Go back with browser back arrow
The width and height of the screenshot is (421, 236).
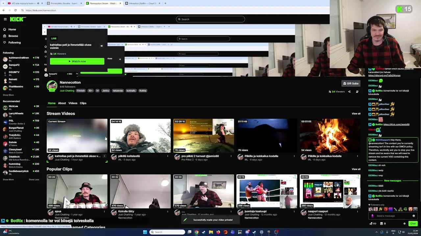(x=4, y=10)
